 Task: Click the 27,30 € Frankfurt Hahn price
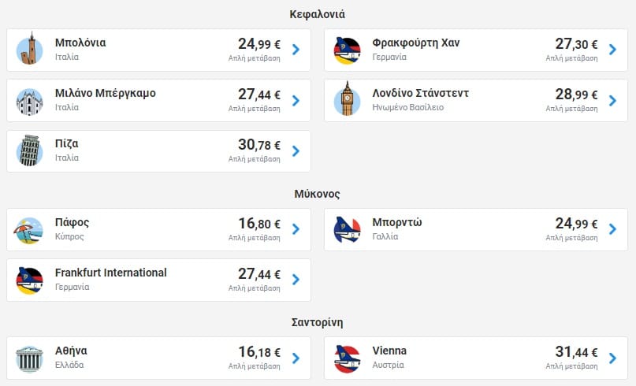click(x=575, y=44)
